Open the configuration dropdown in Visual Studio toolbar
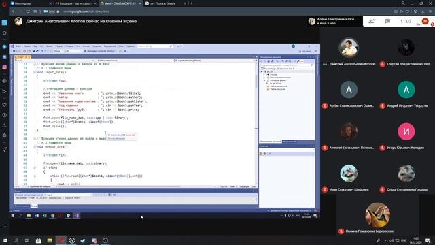Image resolution: width=435 pixels, height=245 pixels. (x=58, y=51)
